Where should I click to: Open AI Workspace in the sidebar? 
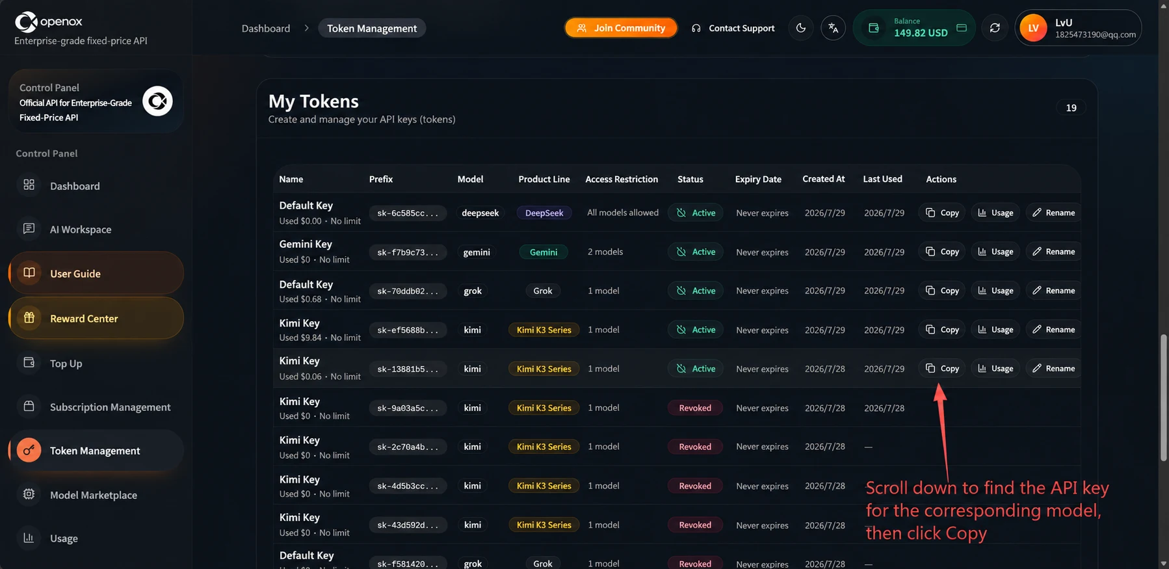[x=96, y=230]
